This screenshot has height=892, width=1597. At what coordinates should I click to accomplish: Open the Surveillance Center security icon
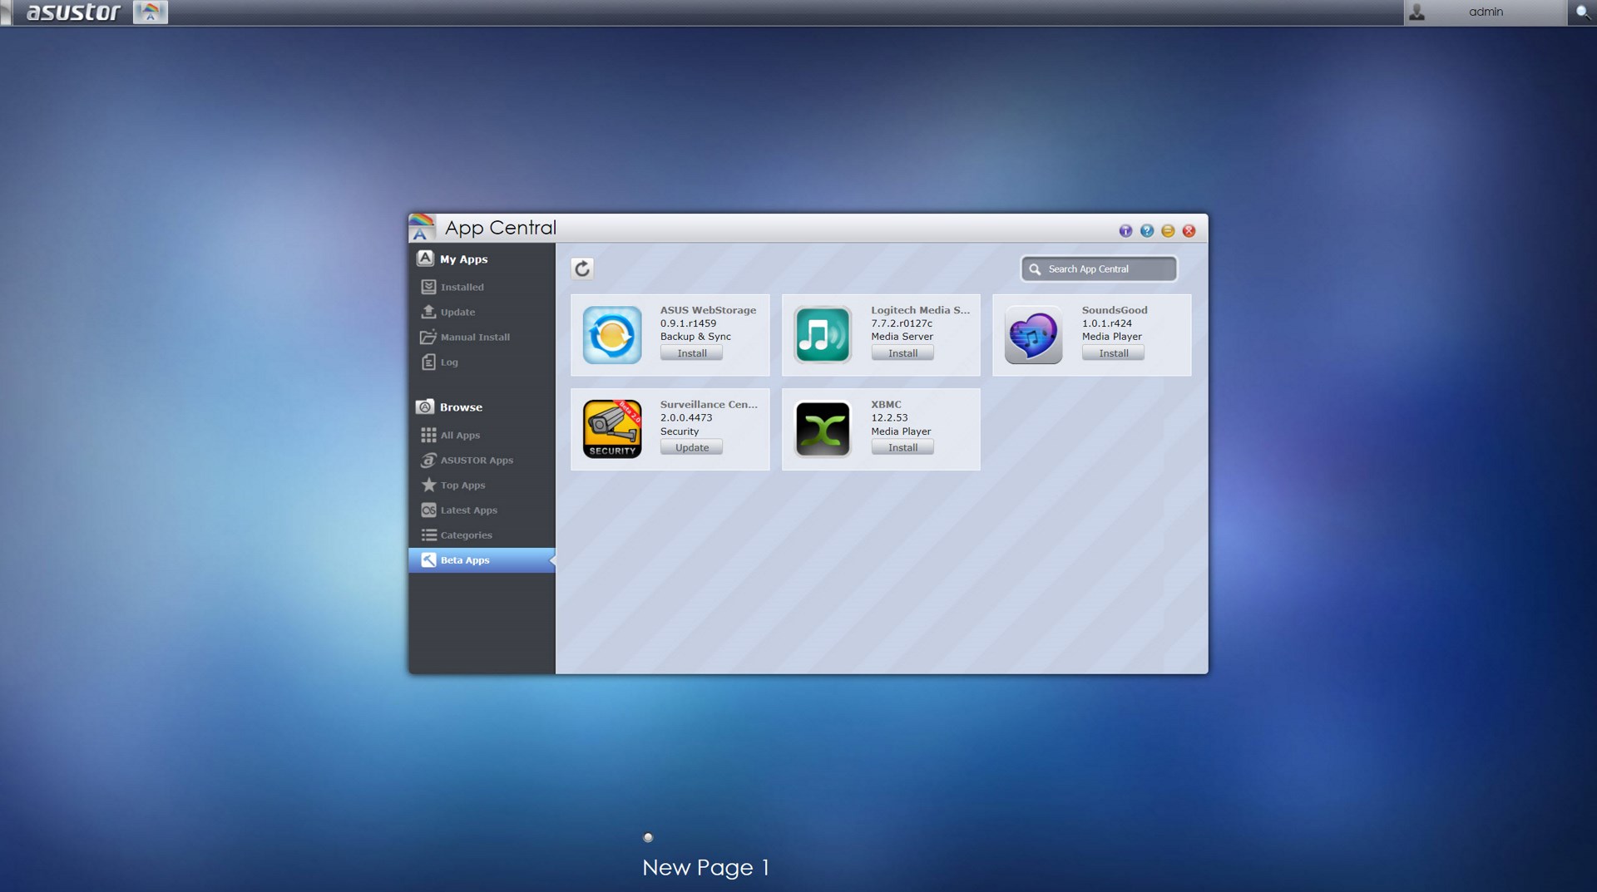tap(612, 429)
